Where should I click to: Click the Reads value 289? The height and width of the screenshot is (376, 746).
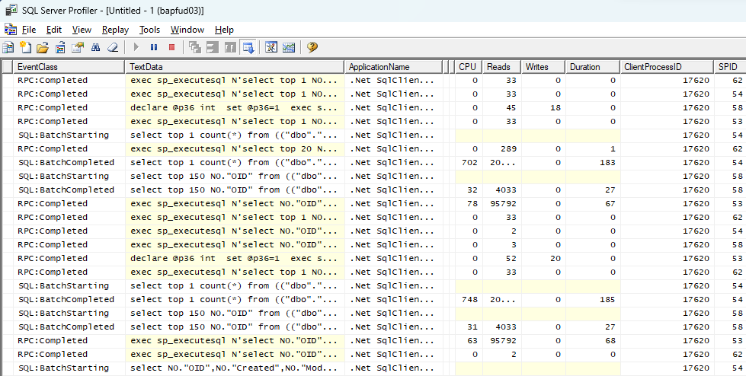508,148
